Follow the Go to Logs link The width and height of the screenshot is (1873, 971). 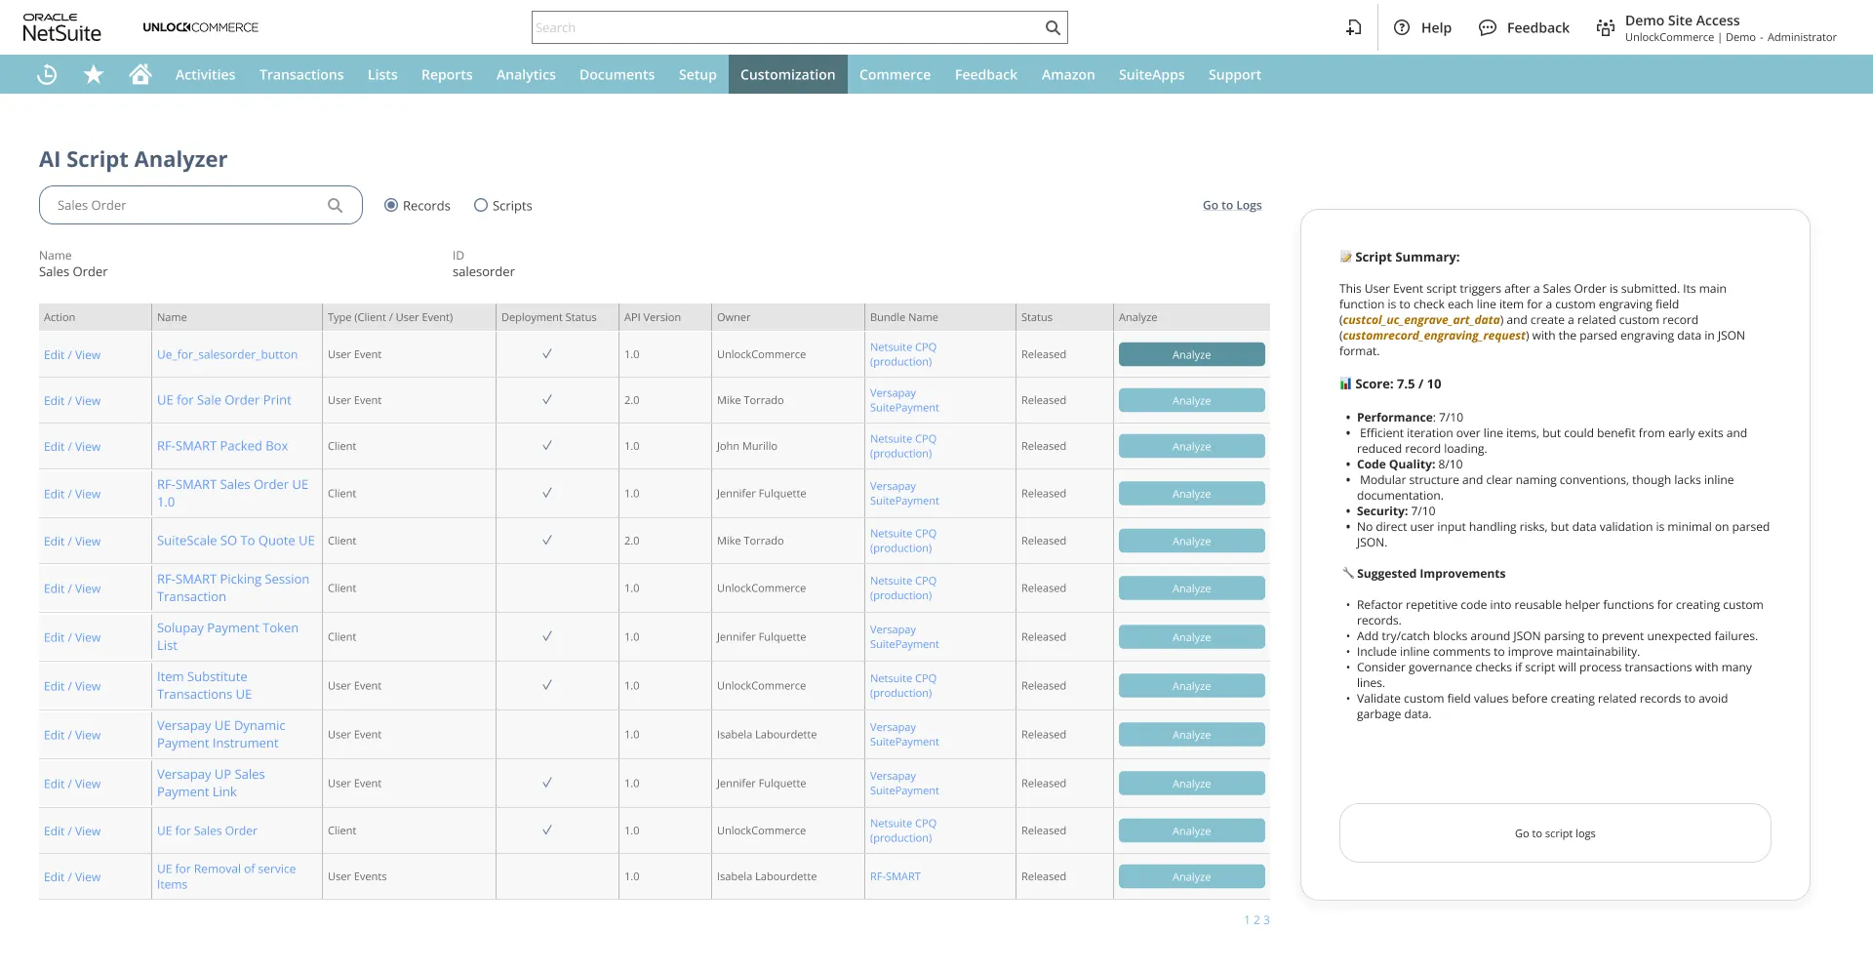pos(1231,206)
